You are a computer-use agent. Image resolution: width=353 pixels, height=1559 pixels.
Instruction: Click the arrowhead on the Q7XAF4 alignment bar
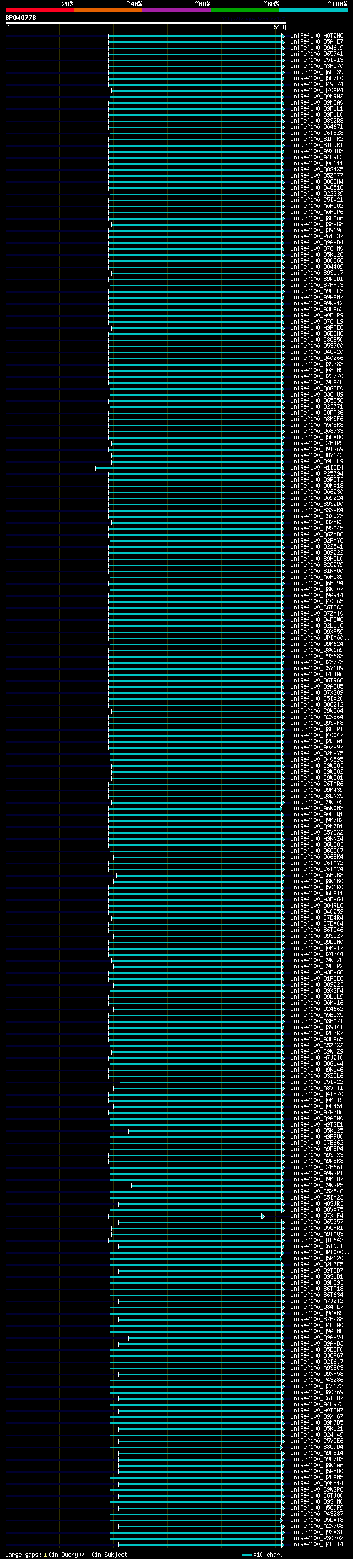pyautogui.click(x=263, y=1216)
